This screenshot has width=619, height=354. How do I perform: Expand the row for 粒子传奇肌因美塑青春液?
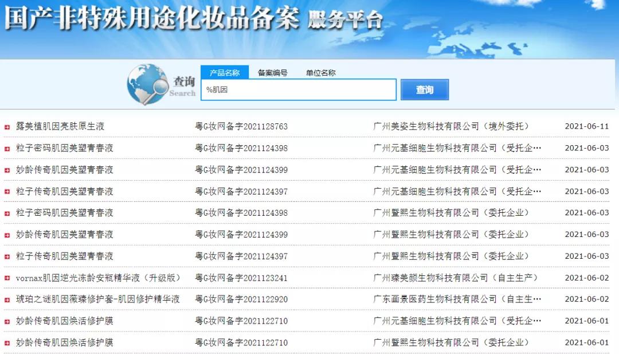coord(7,190)
